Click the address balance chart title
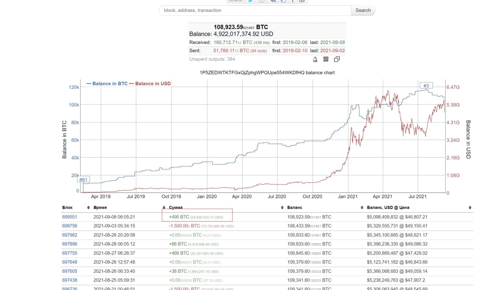Screen dimensions: 493x290 267,72
